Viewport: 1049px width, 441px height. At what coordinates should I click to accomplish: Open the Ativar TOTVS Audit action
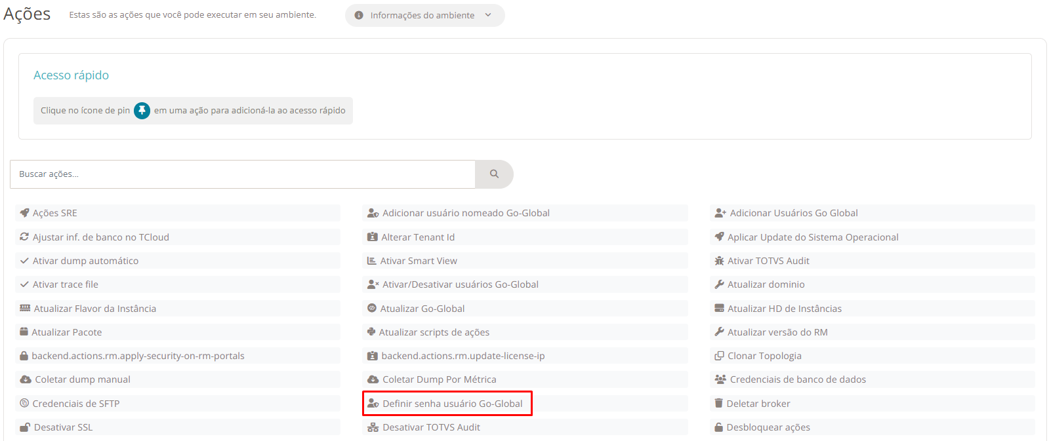pyautogui.click(x=872, y=261)
